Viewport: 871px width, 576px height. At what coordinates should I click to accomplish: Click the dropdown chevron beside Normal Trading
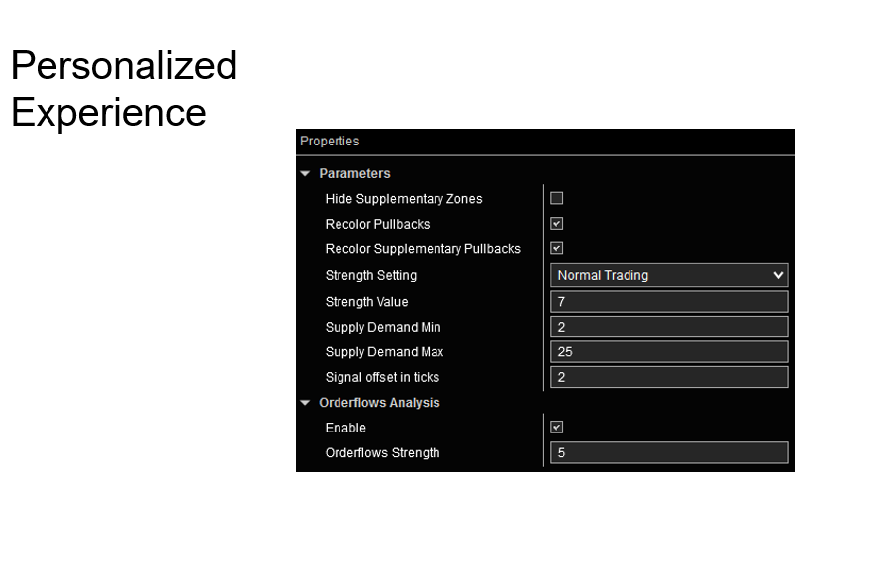tap(778, 275)
